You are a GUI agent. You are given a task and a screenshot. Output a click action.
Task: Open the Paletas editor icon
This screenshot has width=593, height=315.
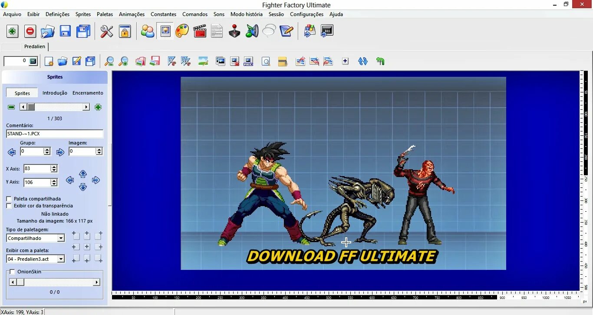[182, 31]
